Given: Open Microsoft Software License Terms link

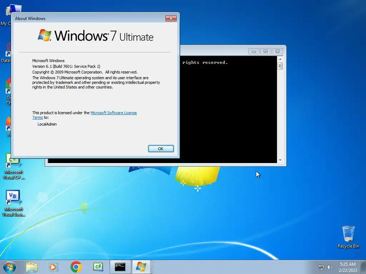Looking at the screenshot, I should point(113,113).
